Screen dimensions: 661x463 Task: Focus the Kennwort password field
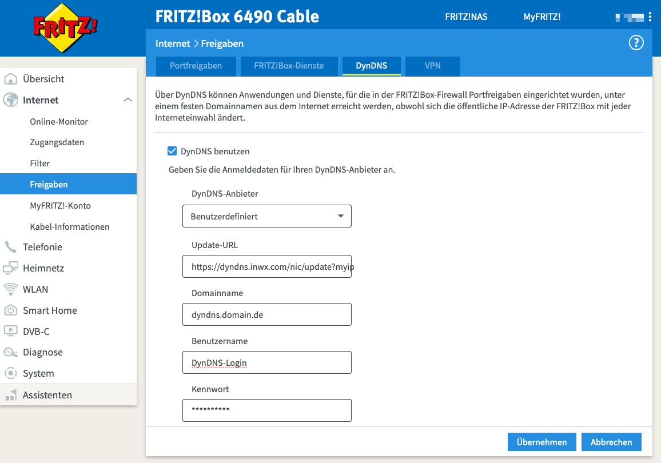pyautogui.click(x=267, y=410)
